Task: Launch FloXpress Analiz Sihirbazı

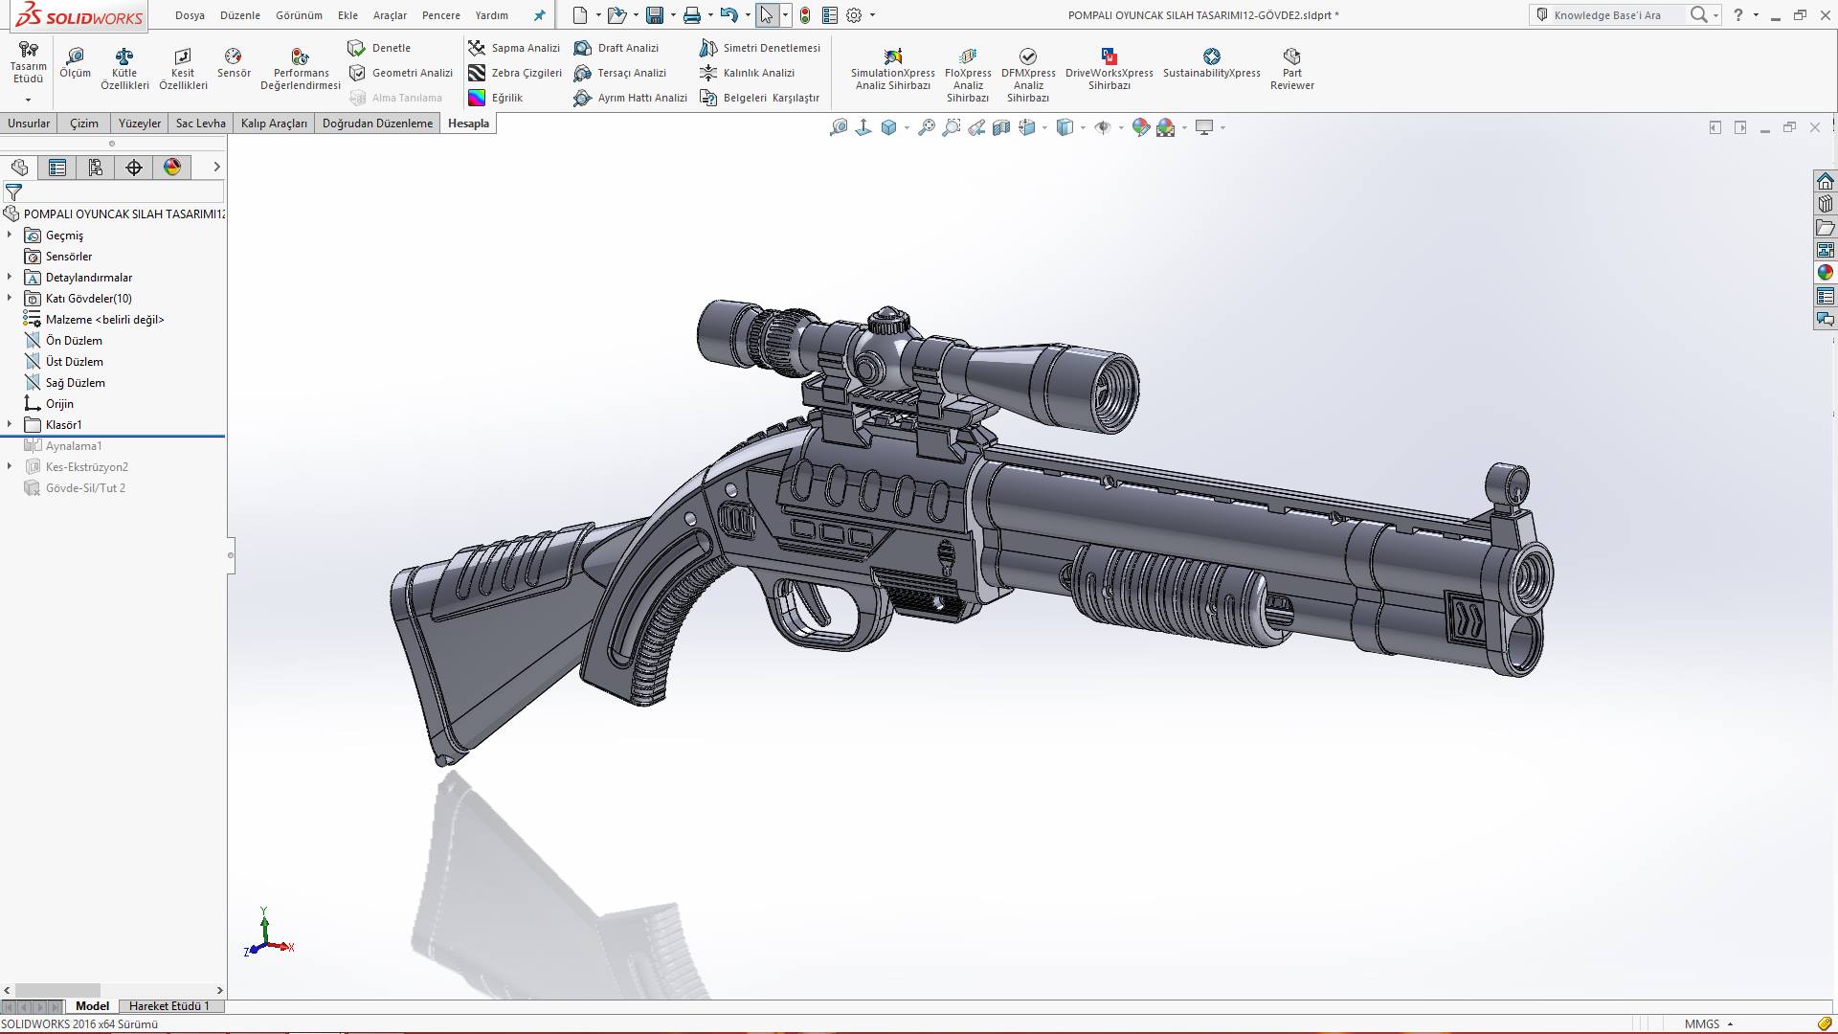Action: tap(968, 75)
